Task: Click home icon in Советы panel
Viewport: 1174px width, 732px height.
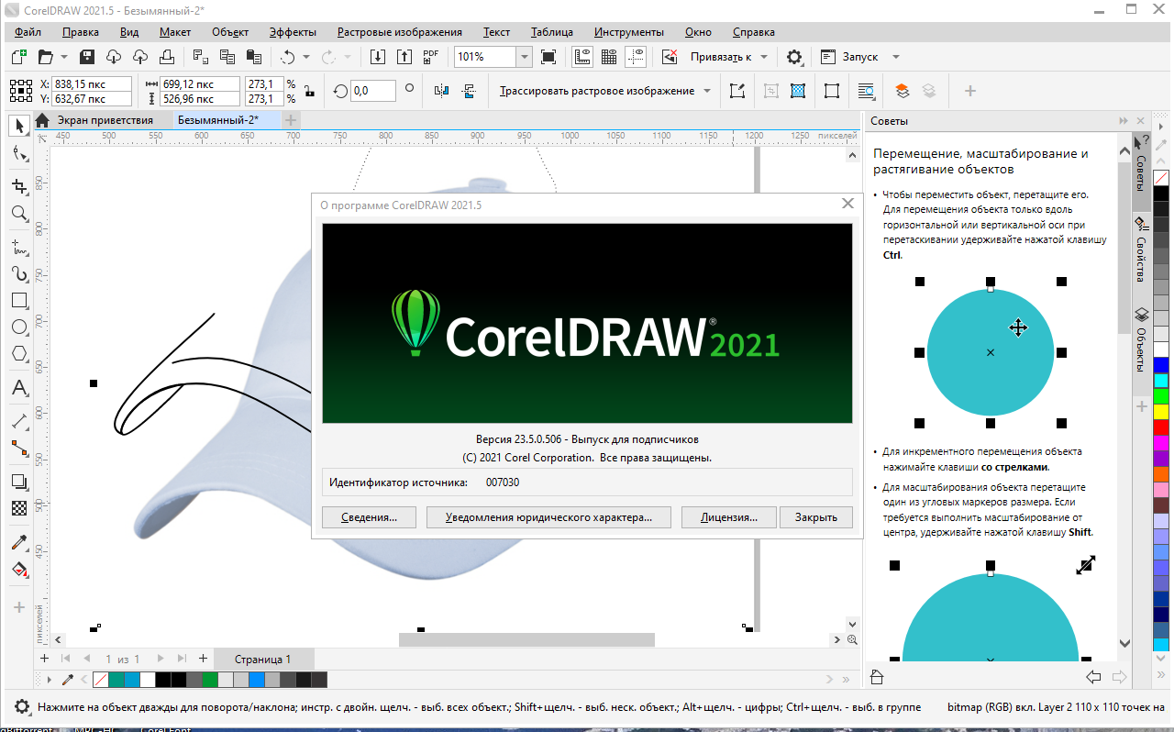Action: tap(878, 678)
